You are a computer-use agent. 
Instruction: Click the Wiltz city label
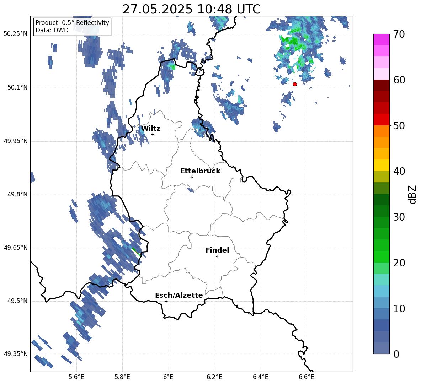point(151,129)
